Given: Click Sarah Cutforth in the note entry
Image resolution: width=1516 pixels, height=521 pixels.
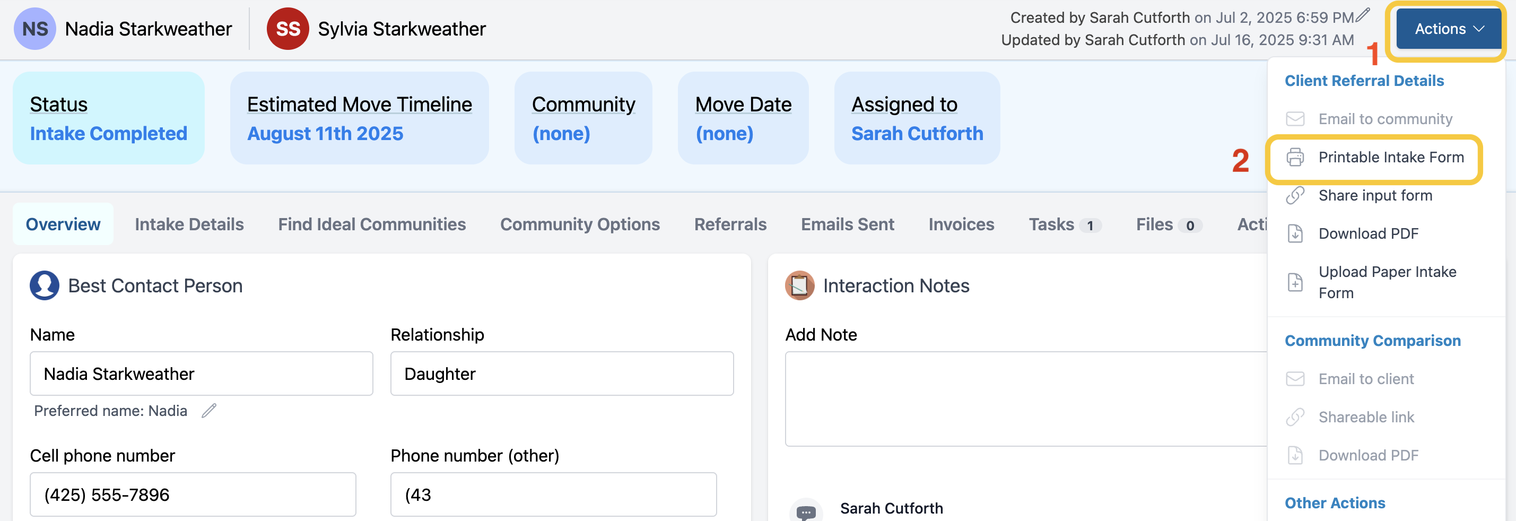Looking at the screenshot, I should 891,508.
